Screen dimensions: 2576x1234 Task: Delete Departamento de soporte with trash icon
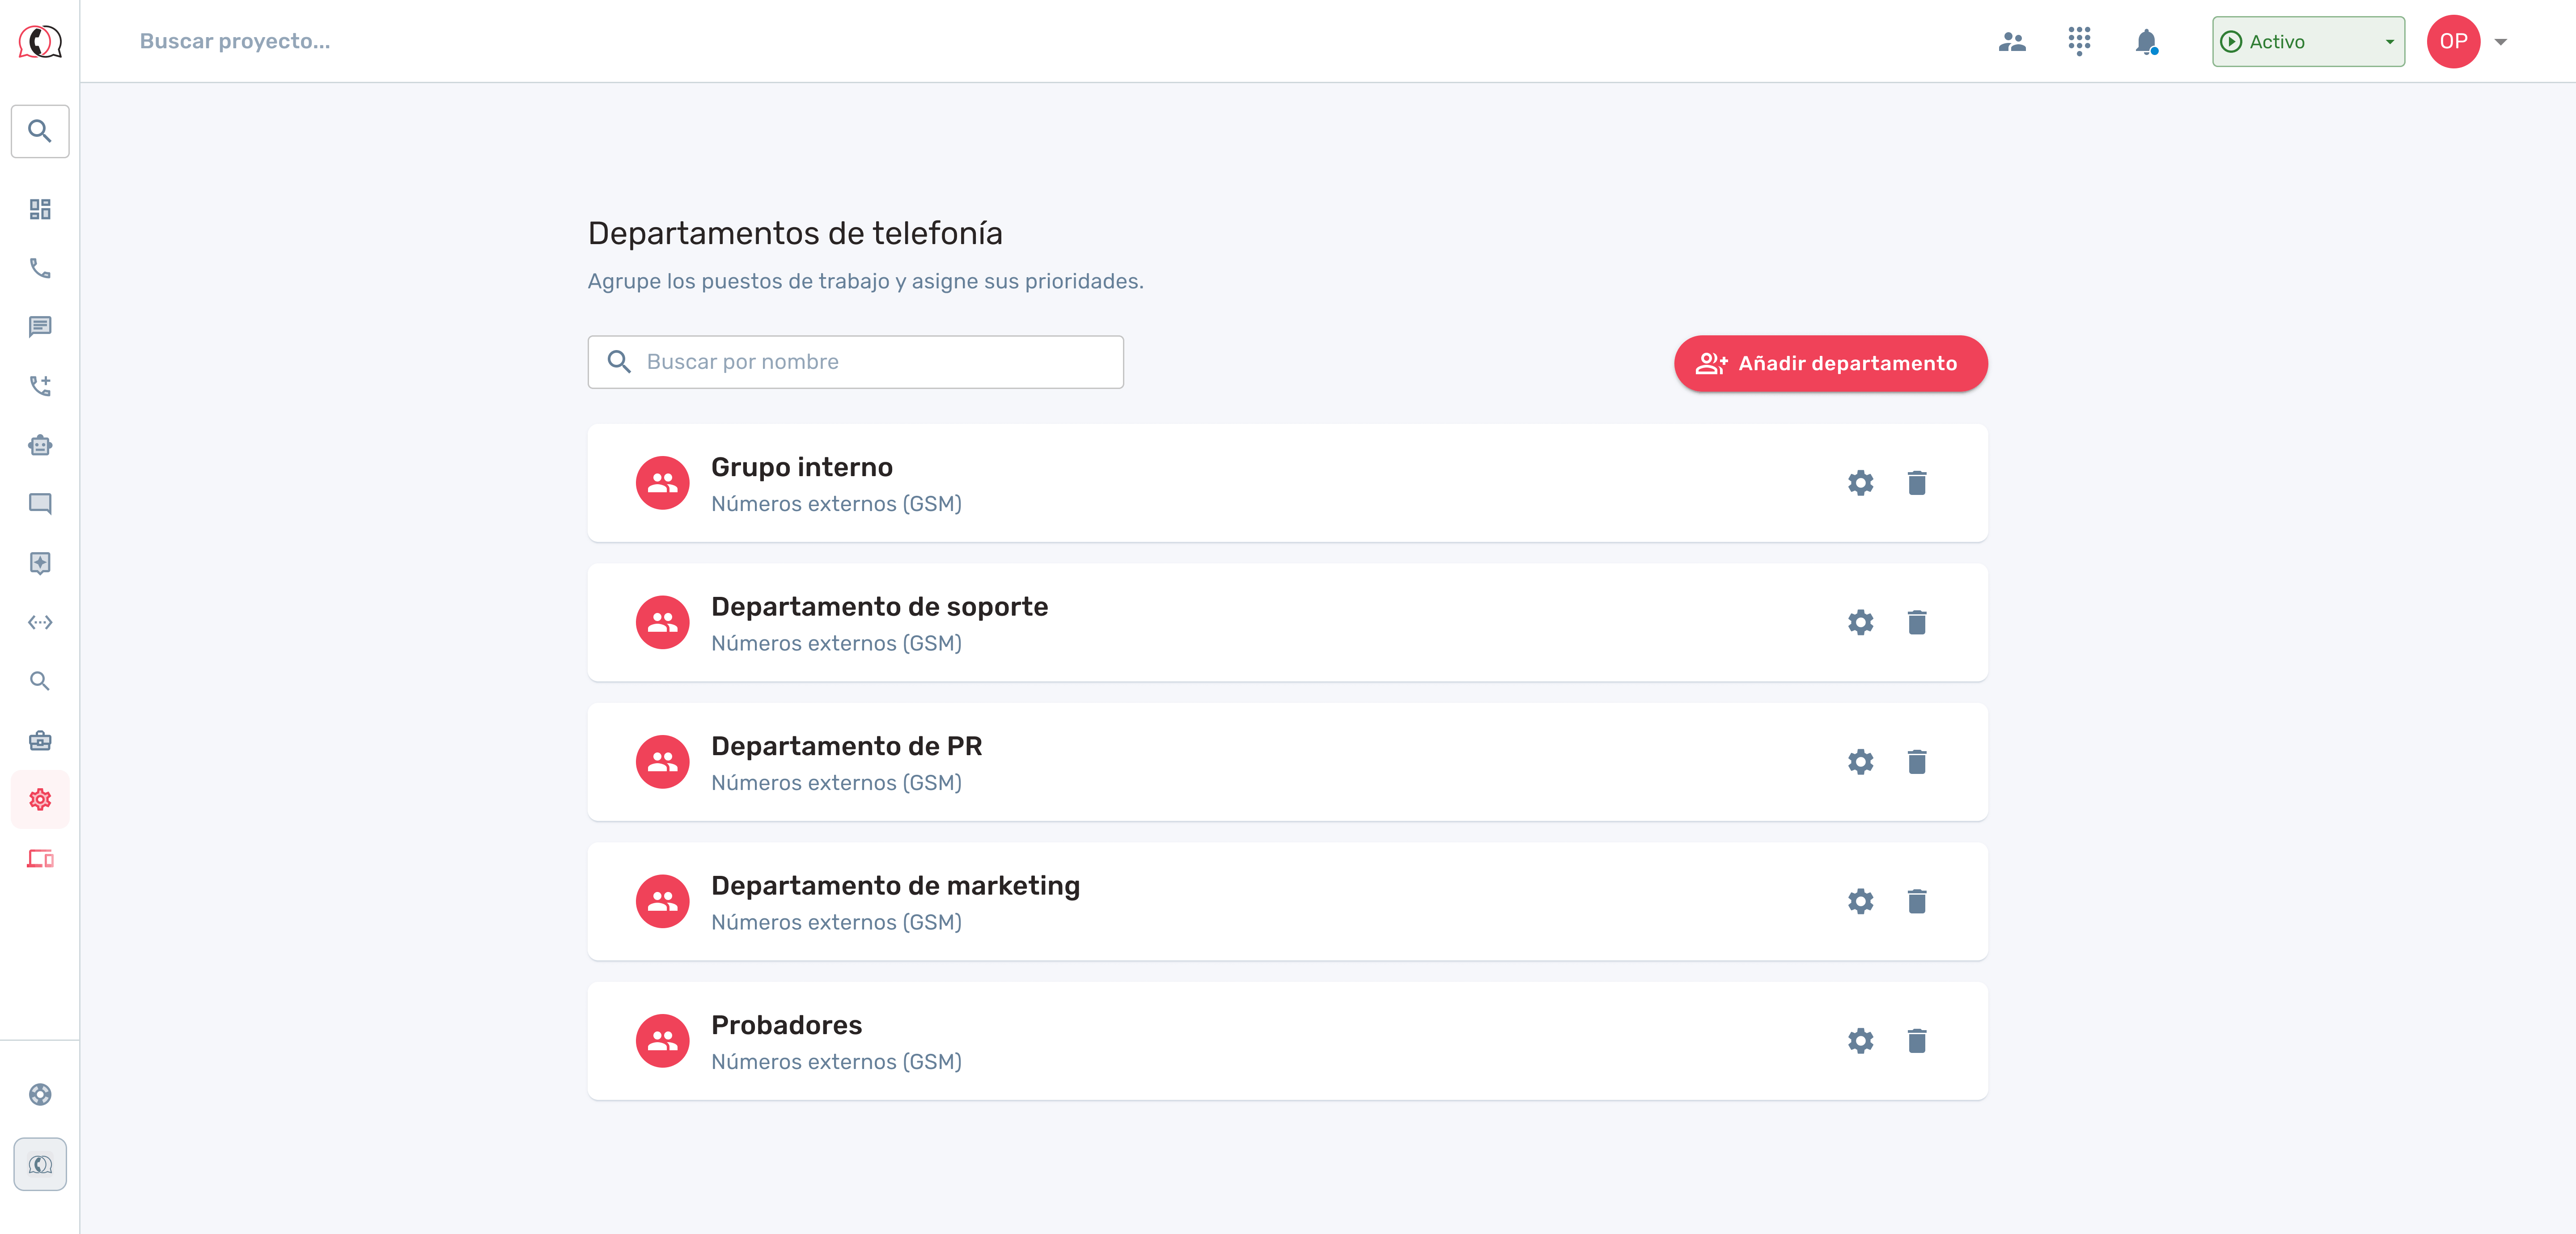point(1916,622)
